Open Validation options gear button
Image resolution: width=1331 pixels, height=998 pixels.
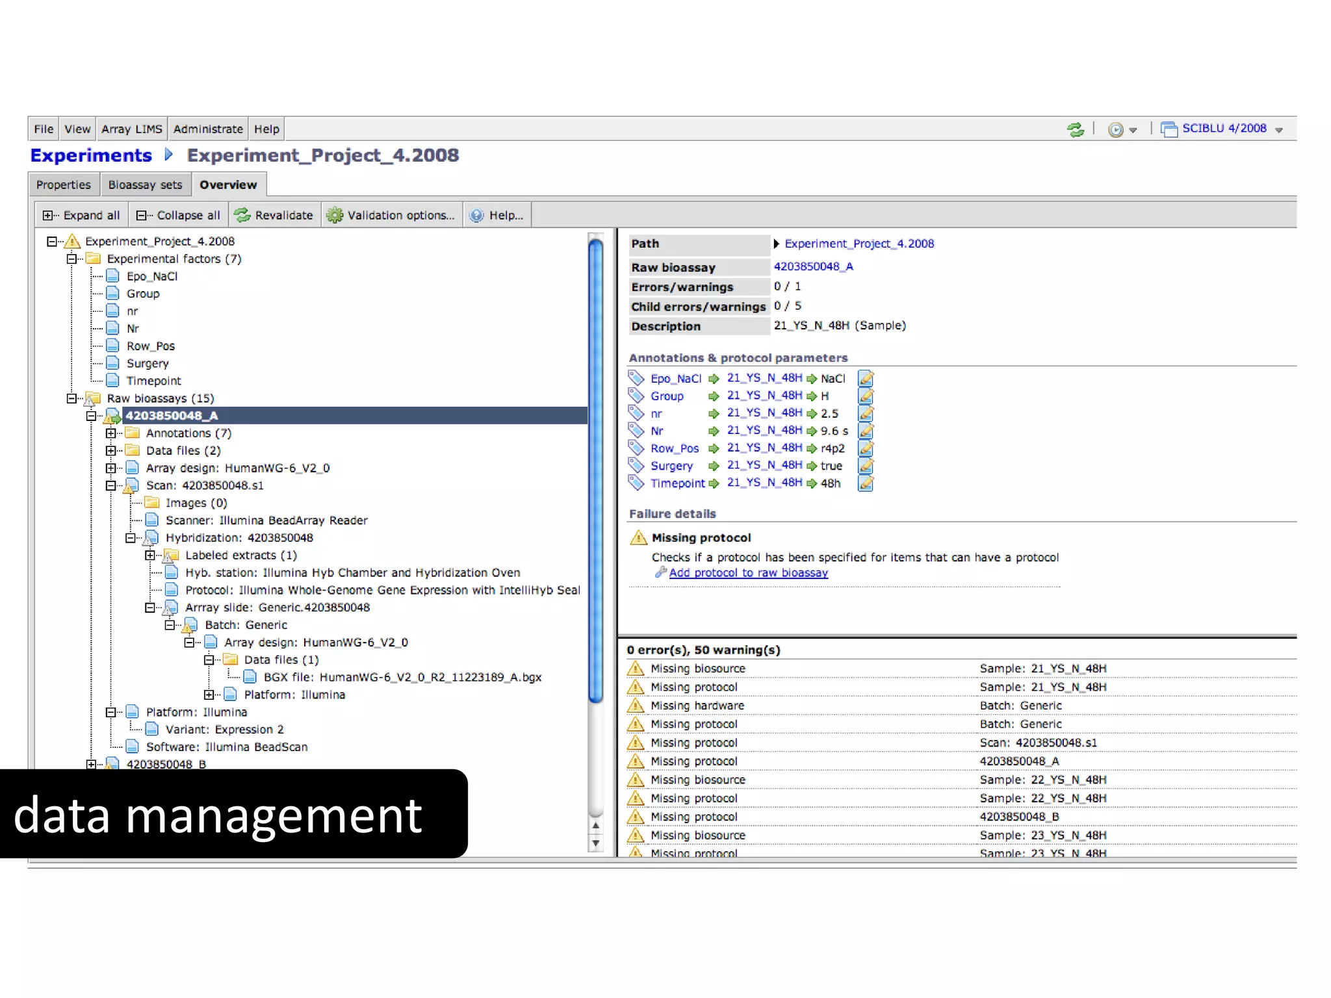(334, 215)
